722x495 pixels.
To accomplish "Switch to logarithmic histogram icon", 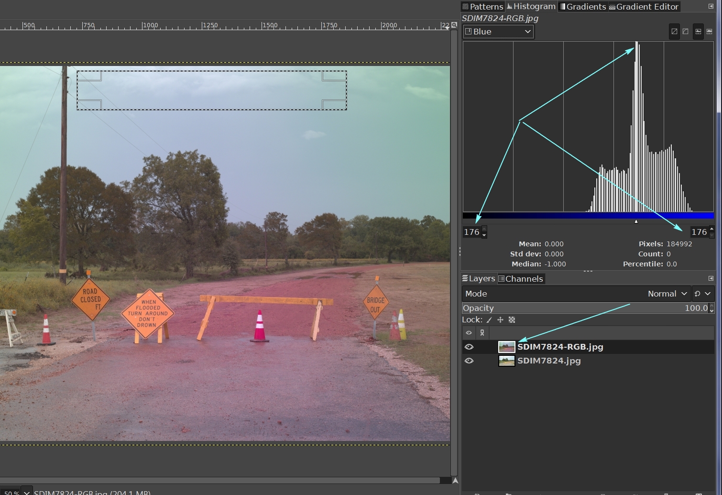I will tap(686, 32).
